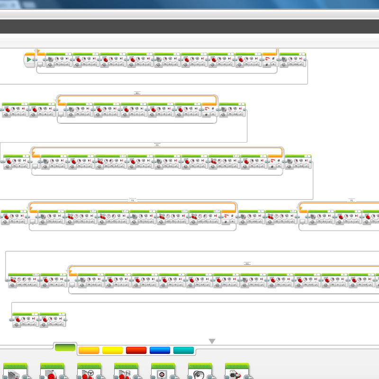Open port selector on Medium Motor after second row loop
Image resolution: width=379 pixels, height=379 pixels.
(x=242, y=104)
